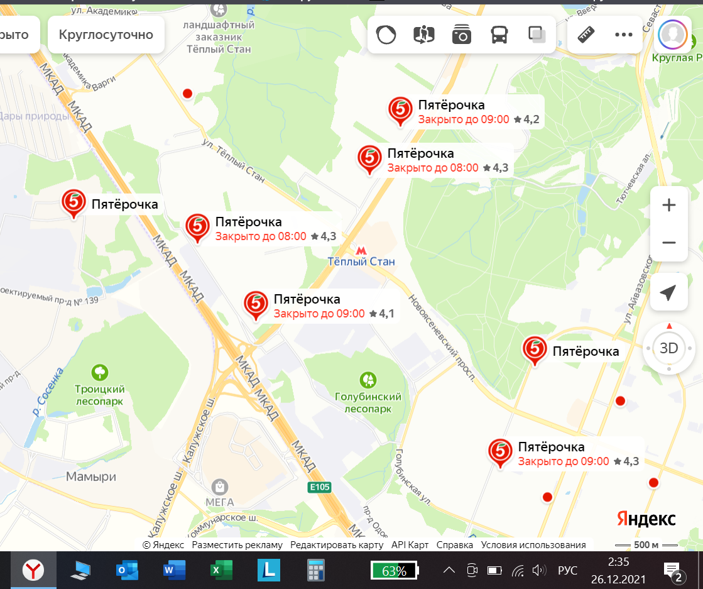703x589 pixels.
Task: Click the Мамыри locality label
Action: 91,476
